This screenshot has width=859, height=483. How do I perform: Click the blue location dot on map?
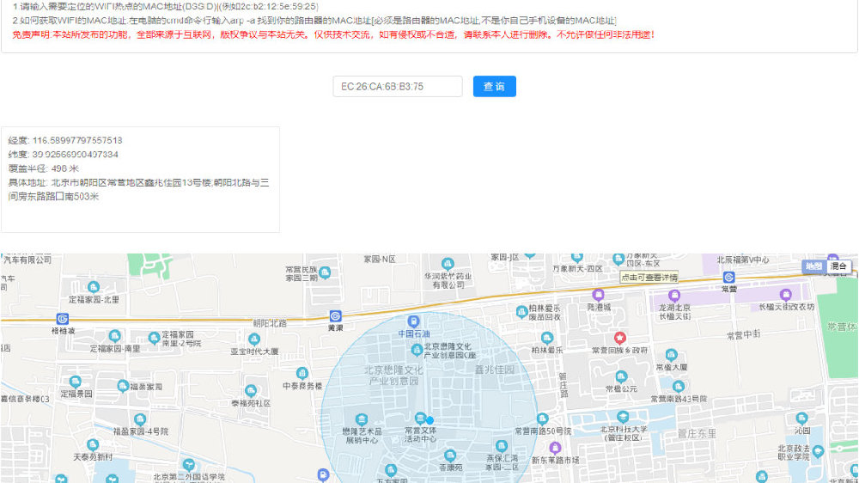tap(429, 420)
